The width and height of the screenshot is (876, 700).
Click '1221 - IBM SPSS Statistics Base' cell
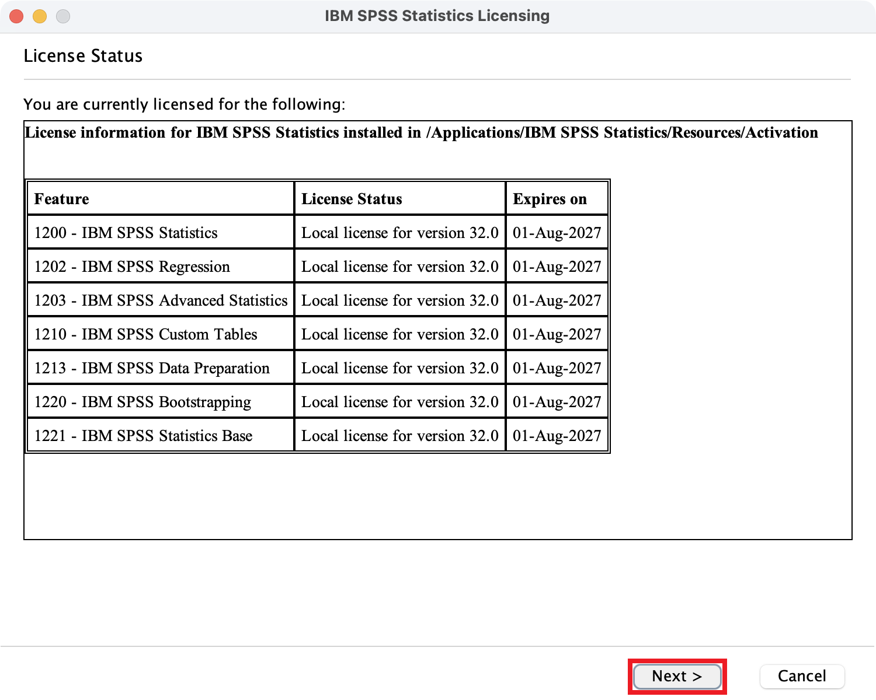[x=161, y=435]
